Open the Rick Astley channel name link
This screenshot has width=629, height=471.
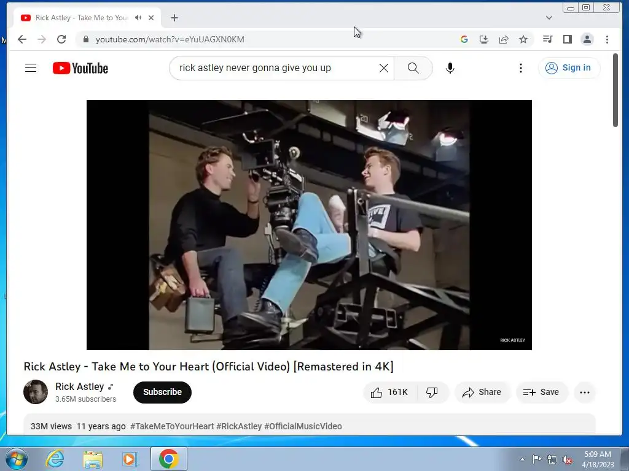pos(79,386)
